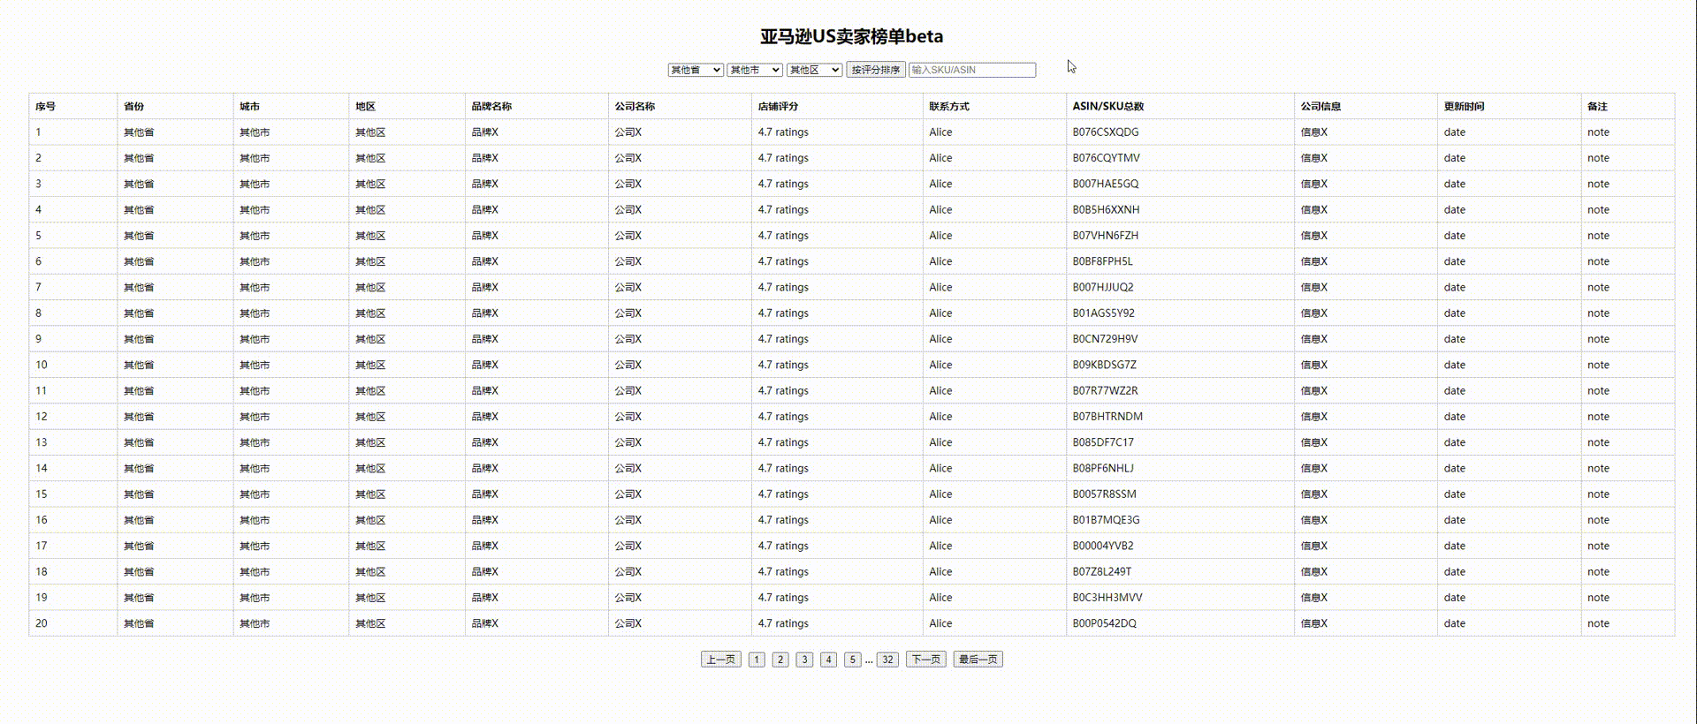
Task: Click the page title 亚马逊US卖家榜单beta
Action: tap(851, 36)
